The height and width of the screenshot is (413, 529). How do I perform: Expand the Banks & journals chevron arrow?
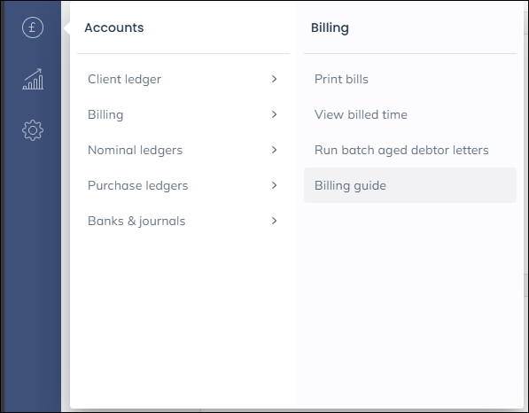[x=274, y=221]
